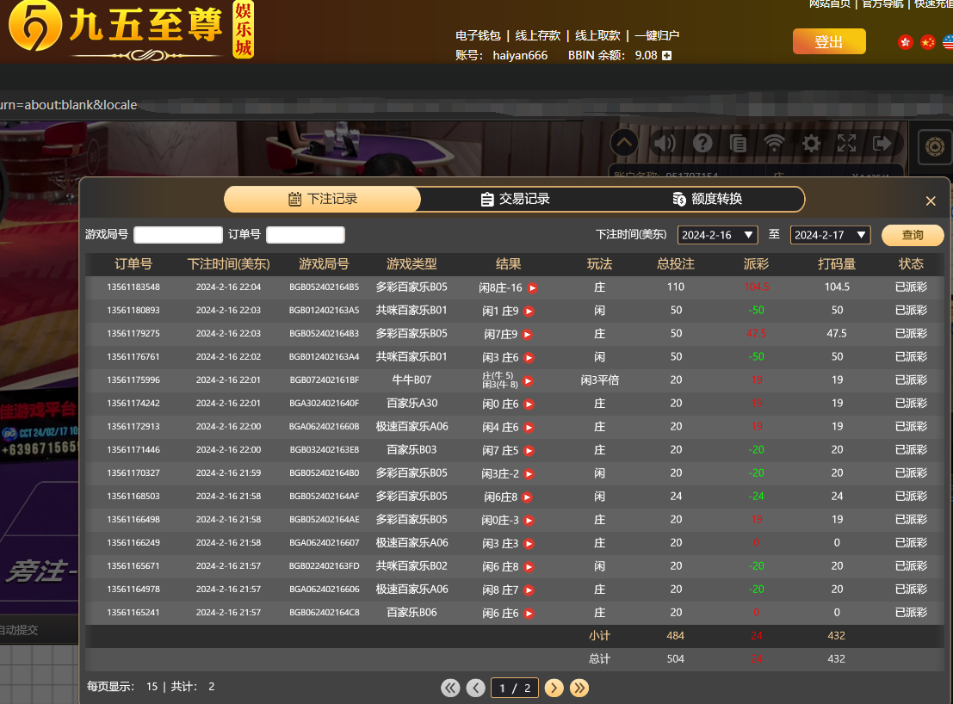
Task: Go to first page of records
Action: coord(450,688)
